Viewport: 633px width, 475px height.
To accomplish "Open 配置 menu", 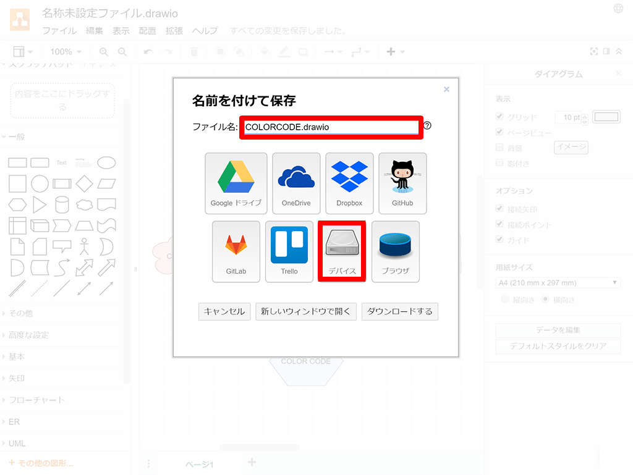I will [147, 31].
